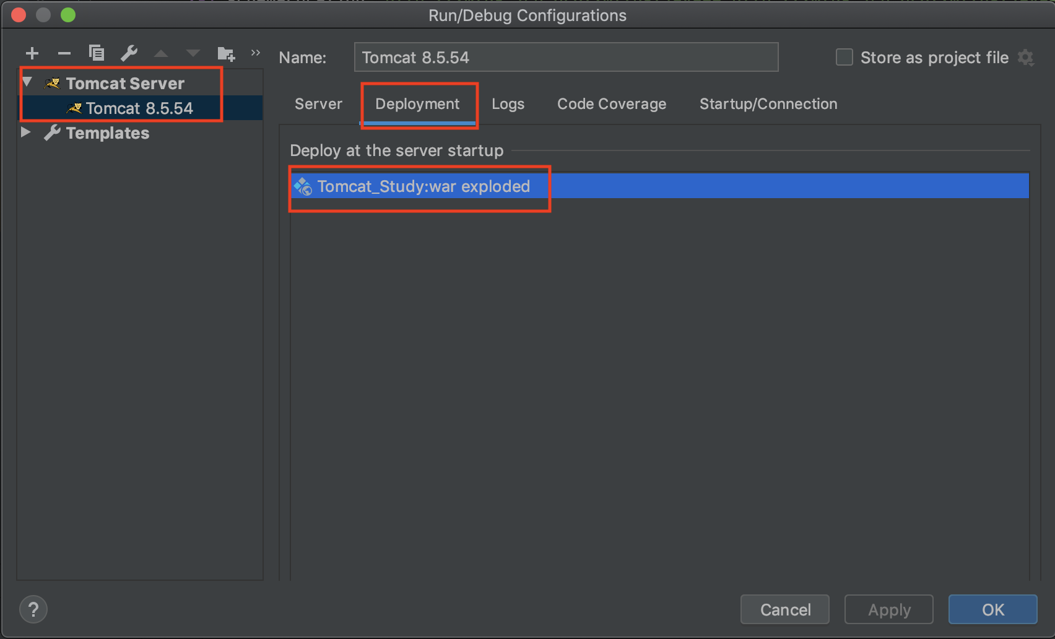This screenshot has height=639, width=1055.
Task: Click the Store as project file label
Action: click(934, 58)
